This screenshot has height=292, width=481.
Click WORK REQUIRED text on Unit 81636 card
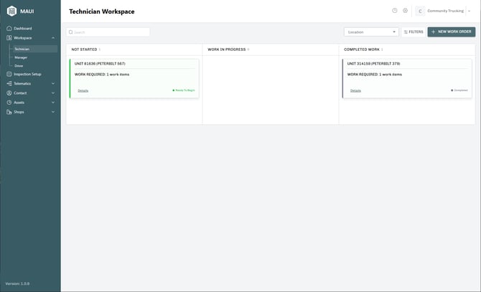(x=102, y=75)
